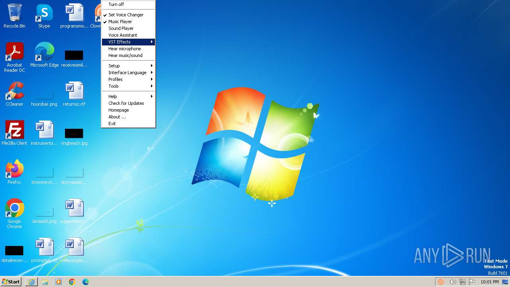The height and width of the screenshot is (287, 510).
Task: Select the returnsz.rtf document icon
Action: click(74, 94)
